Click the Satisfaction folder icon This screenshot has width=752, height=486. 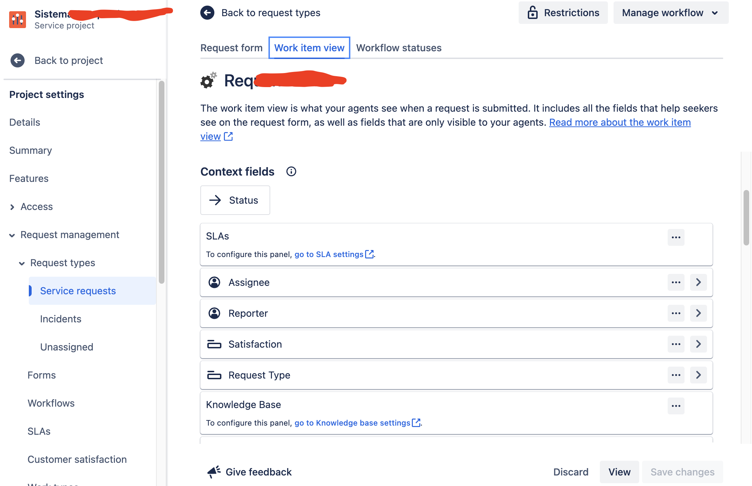point(215,344)
